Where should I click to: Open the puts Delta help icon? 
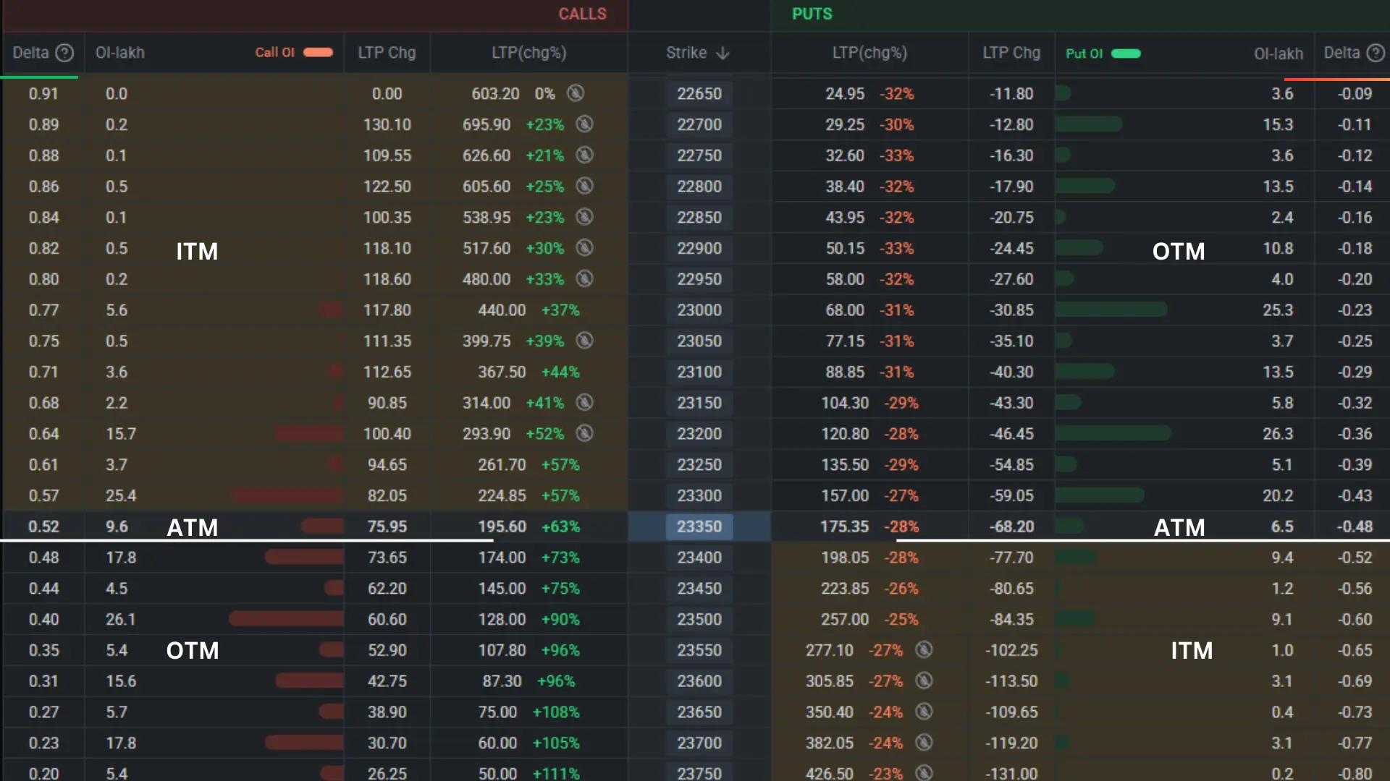click(1375, 53)
